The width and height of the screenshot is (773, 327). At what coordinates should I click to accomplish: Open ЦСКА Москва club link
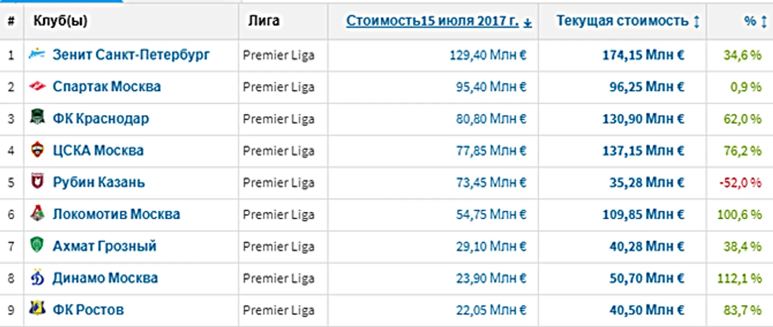[98, 150]
